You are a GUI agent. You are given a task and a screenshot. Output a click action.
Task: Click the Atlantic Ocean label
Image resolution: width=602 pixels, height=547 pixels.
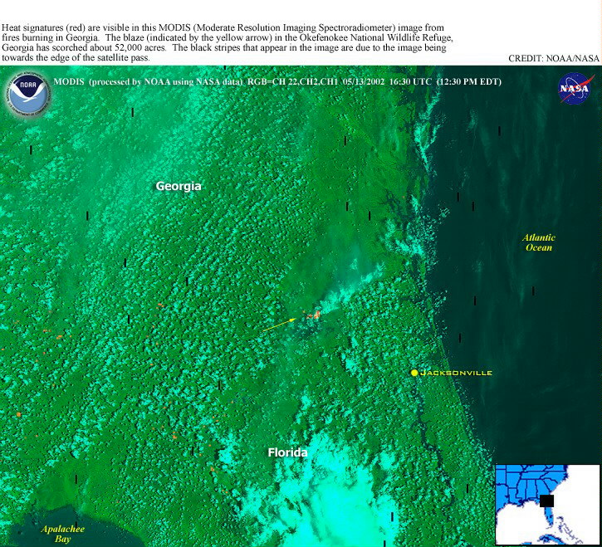pos(539,242)
